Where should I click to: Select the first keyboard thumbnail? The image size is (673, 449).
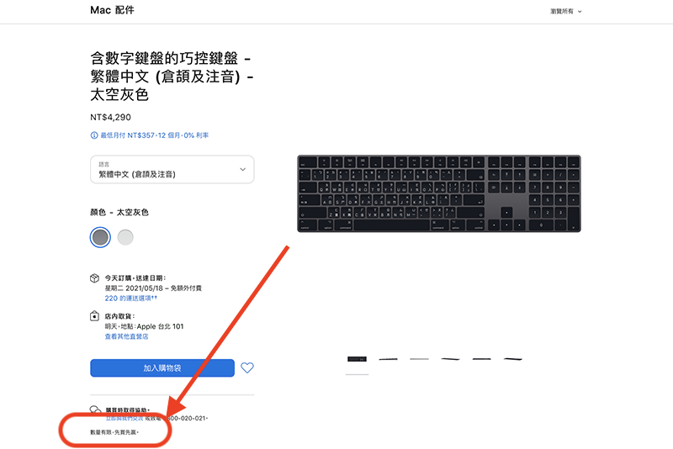[x=357, y=359]
